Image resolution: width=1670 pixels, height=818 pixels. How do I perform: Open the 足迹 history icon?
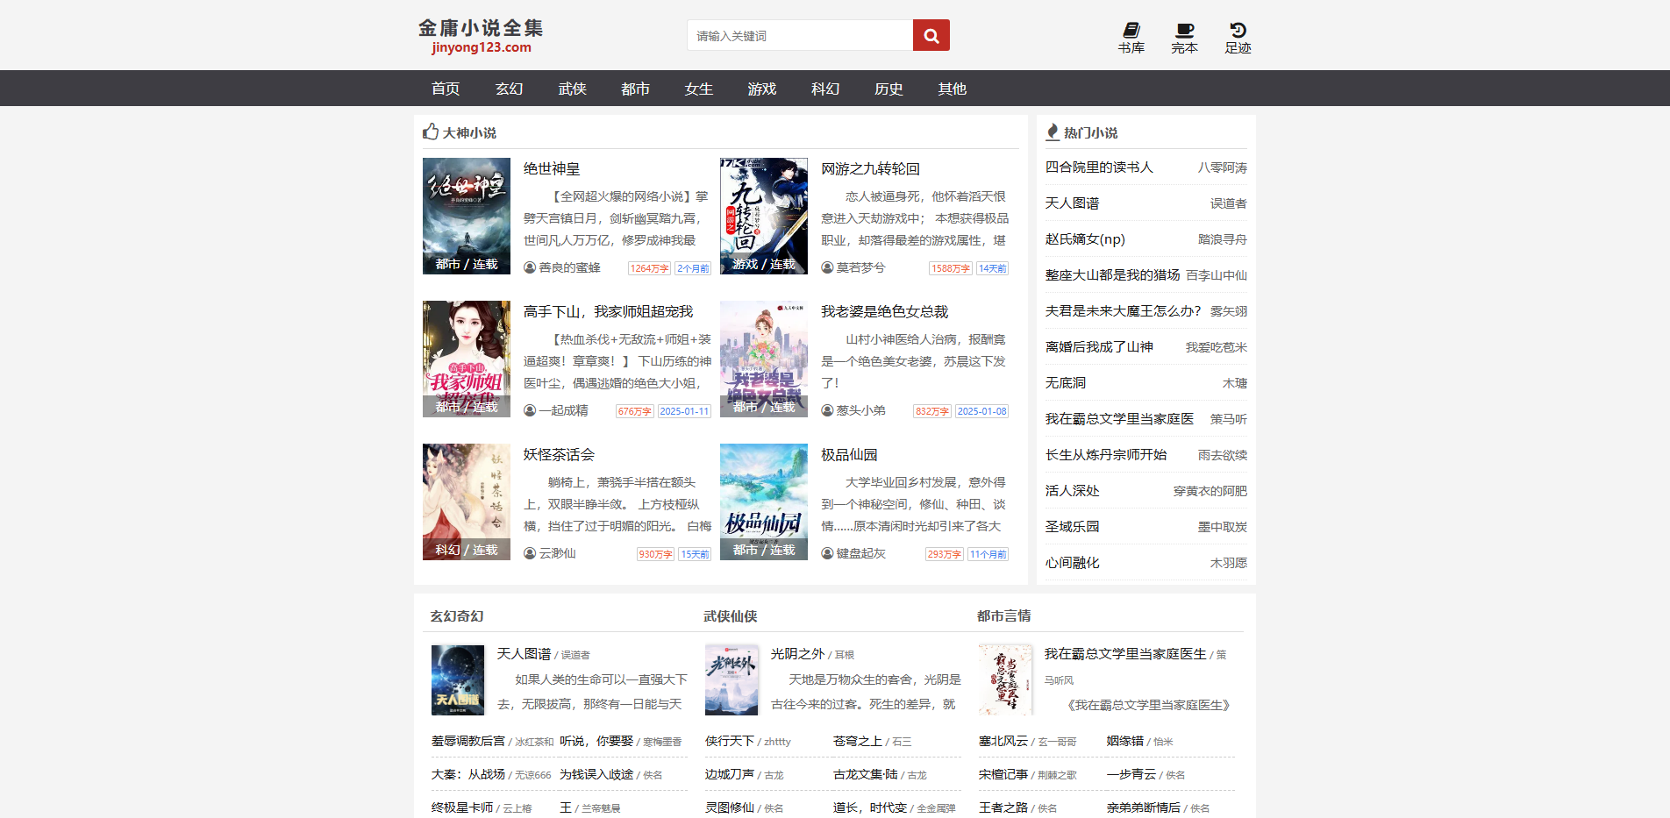pos(1238,30)
